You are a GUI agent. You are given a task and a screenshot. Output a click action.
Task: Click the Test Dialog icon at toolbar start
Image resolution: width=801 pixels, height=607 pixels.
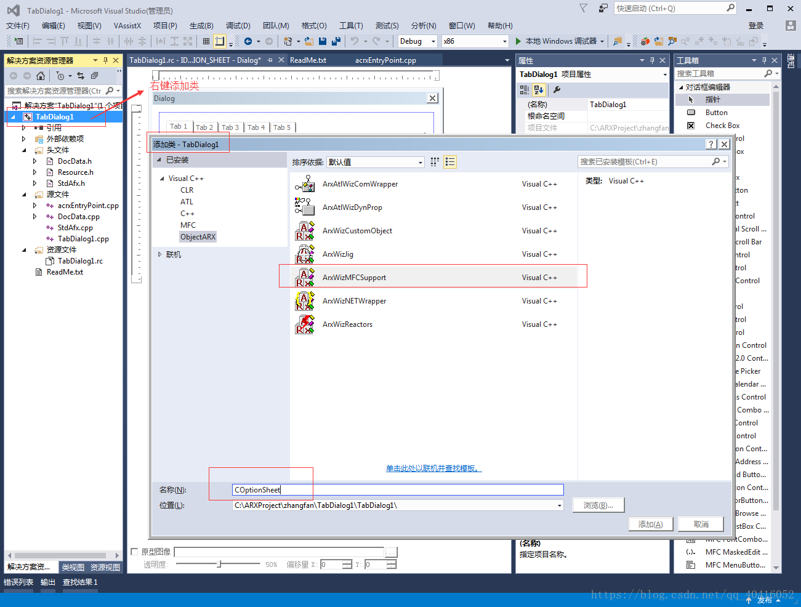point(19,41)
